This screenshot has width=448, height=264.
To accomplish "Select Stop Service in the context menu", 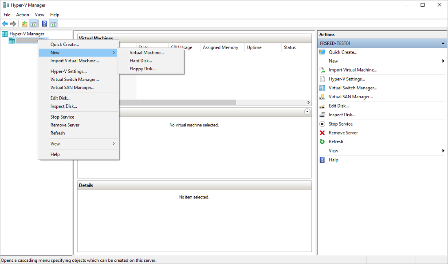I will [x=62, y=117].
